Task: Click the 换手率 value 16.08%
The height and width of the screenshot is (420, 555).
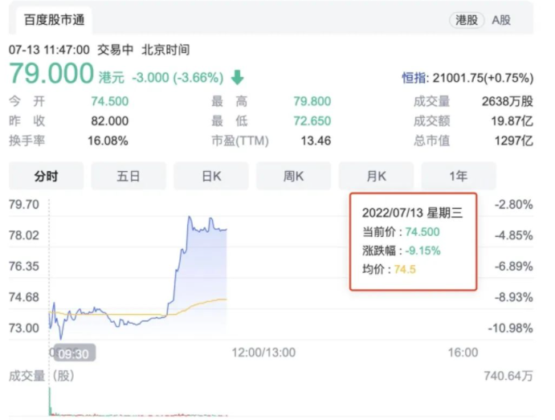Action: coord(108,141)
